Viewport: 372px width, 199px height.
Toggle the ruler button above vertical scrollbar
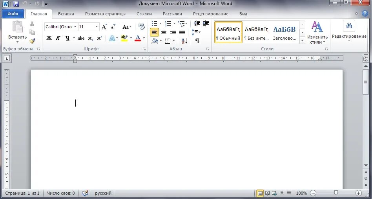coord(366,59)
